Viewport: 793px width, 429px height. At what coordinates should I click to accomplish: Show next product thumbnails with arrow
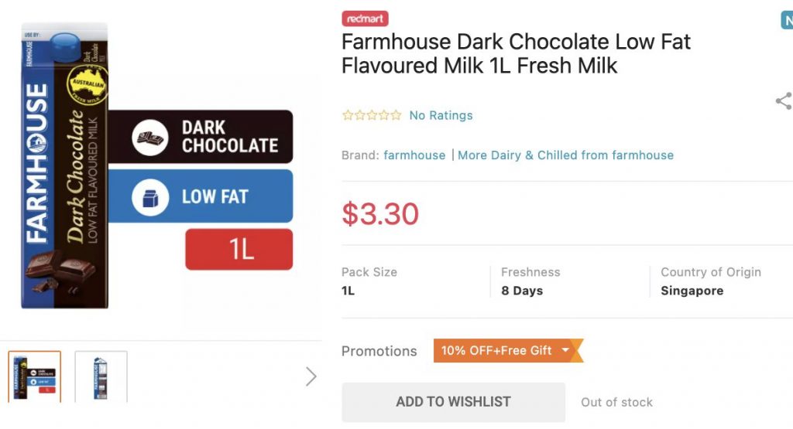[311, 376]
